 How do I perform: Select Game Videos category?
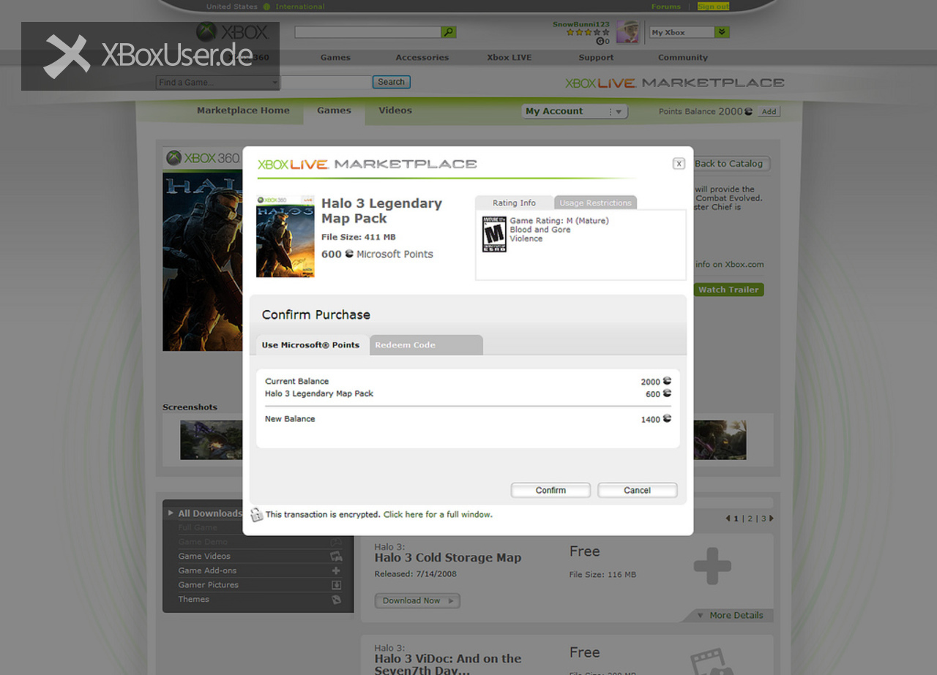(x=204, y=557)
